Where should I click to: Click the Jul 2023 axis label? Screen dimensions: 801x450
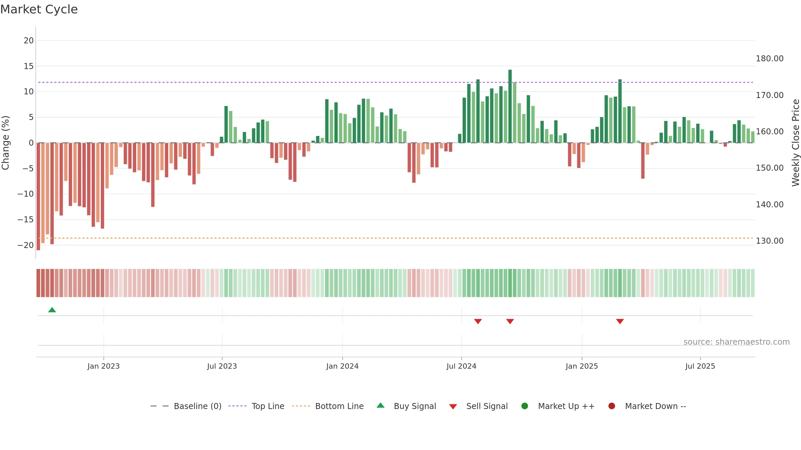point(222,366)
